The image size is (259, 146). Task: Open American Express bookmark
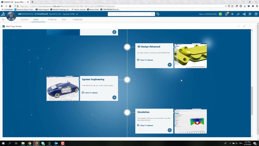24,10
